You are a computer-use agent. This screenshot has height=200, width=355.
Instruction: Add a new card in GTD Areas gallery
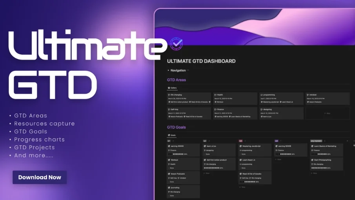[x=328, y=113]
